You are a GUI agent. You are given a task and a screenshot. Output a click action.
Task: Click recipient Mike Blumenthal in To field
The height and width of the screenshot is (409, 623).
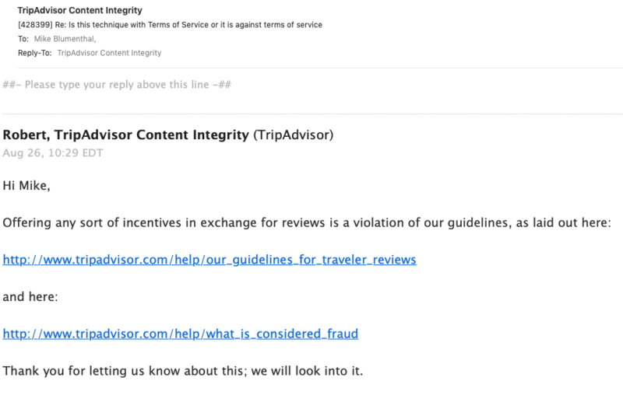tap(65, 39)
